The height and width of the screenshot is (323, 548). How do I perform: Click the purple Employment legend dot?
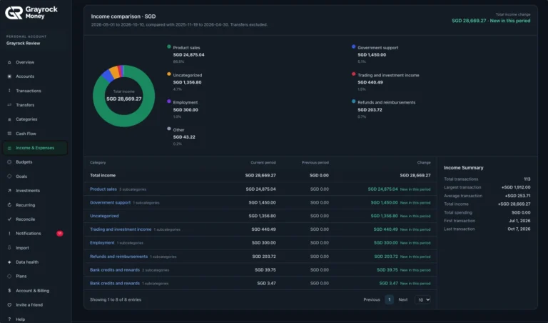point(169,101)
